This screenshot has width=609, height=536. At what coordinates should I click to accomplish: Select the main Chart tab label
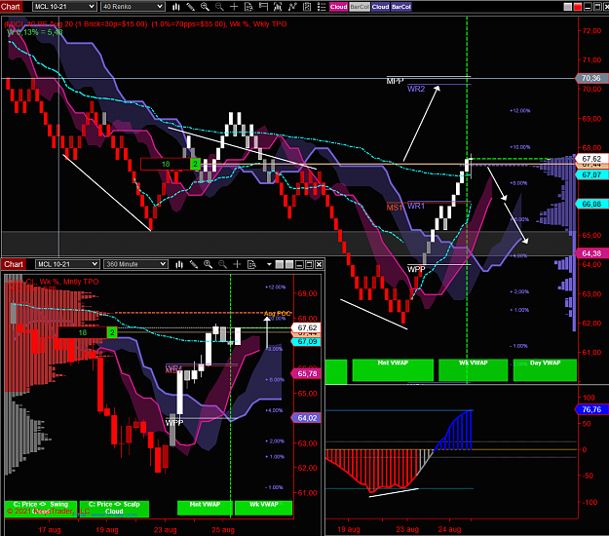(x=11, y=7)
